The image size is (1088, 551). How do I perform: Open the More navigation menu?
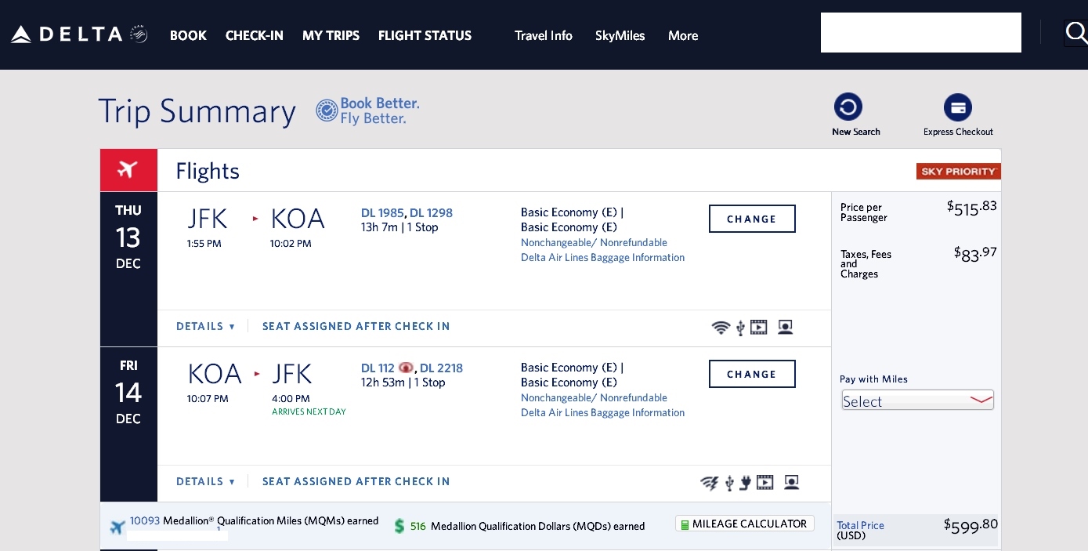682,35
